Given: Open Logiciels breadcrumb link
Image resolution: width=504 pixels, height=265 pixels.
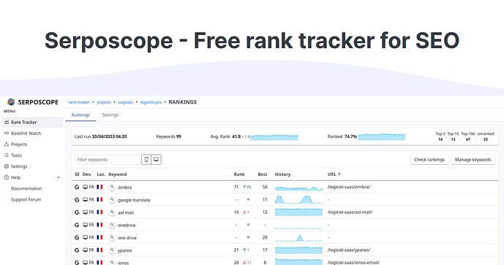Looking at the screenshot, I should pyautogui.click(x=125, y=102).
